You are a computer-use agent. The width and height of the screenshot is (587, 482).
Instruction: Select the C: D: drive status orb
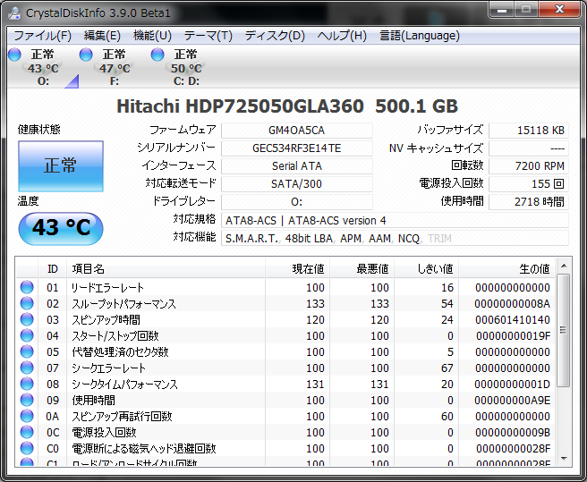(x=157, y=55)
